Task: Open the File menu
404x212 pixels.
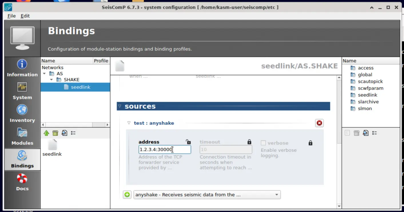Action: [11, 16]
